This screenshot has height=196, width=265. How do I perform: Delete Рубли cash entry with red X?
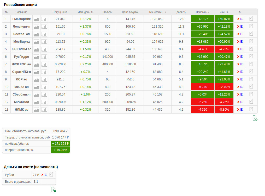click(42, 175)
